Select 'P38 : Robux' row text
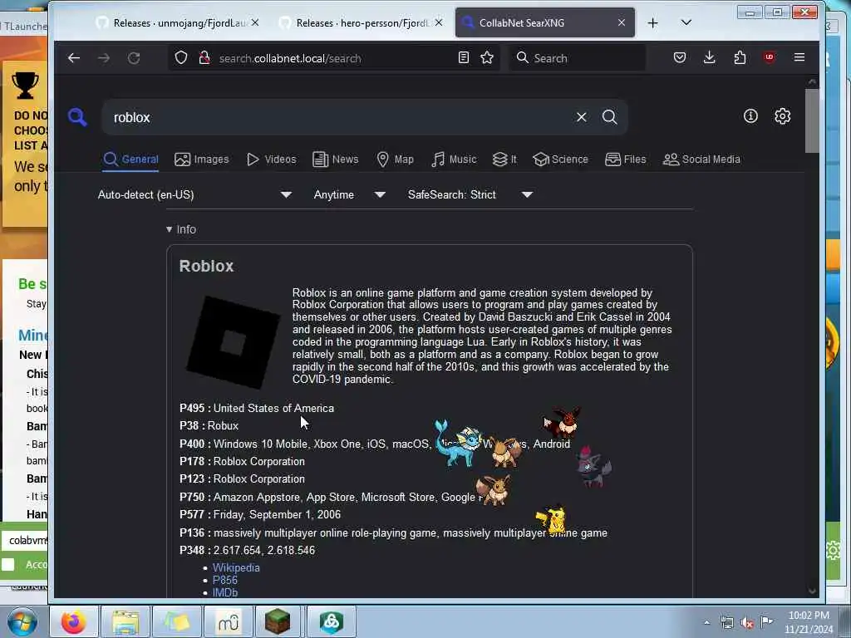The height and width of the screenshot is (638, 851). pyautogui.click(x=209, y=426)
